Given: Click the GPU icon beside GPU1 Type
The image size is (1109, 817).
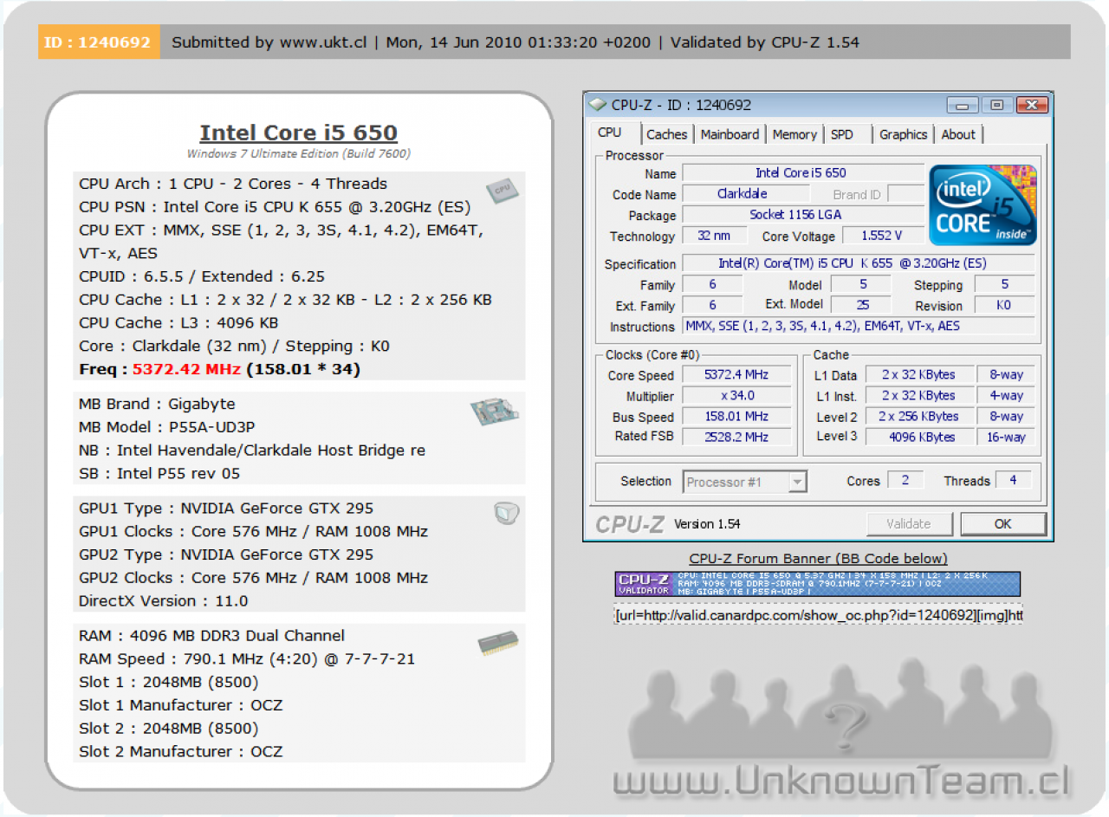Looking at the screenshot, I should tap(506, 514).
